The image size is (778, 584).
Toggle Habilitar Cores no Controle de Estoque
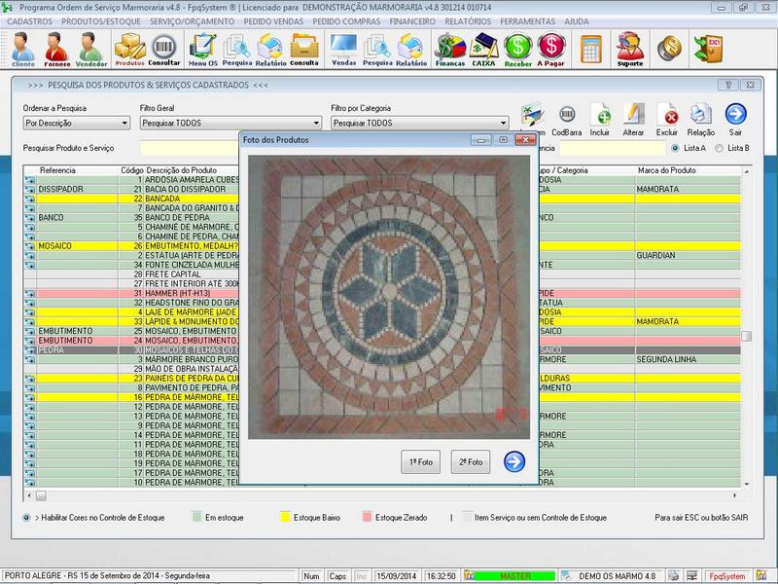click(27, 518)
